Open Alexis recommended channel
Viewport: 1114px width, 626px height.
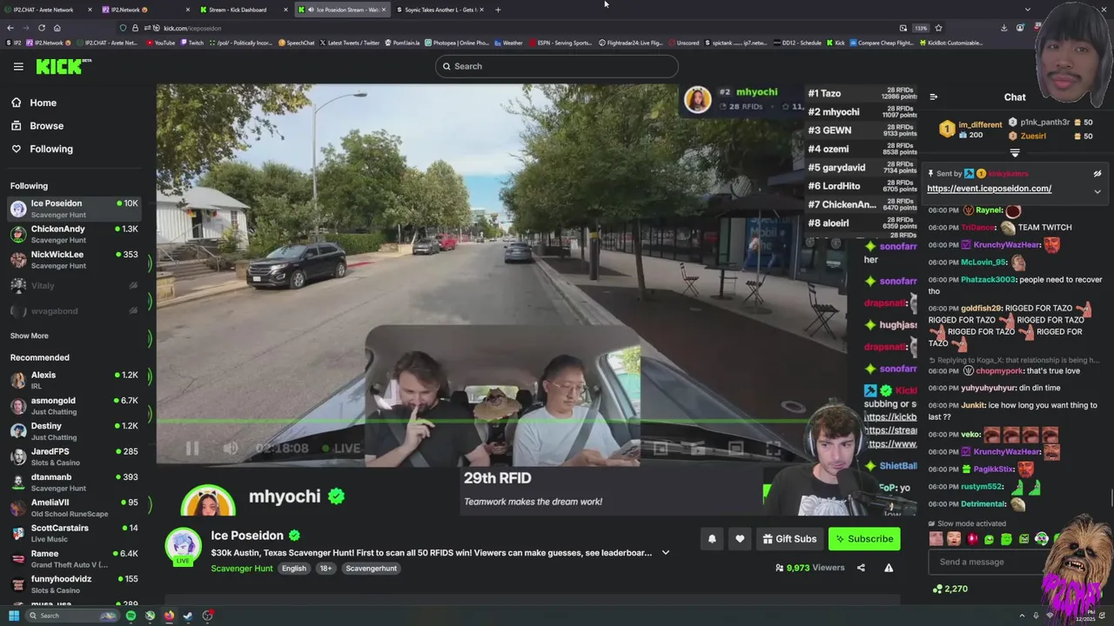click(x=76, y=380)
